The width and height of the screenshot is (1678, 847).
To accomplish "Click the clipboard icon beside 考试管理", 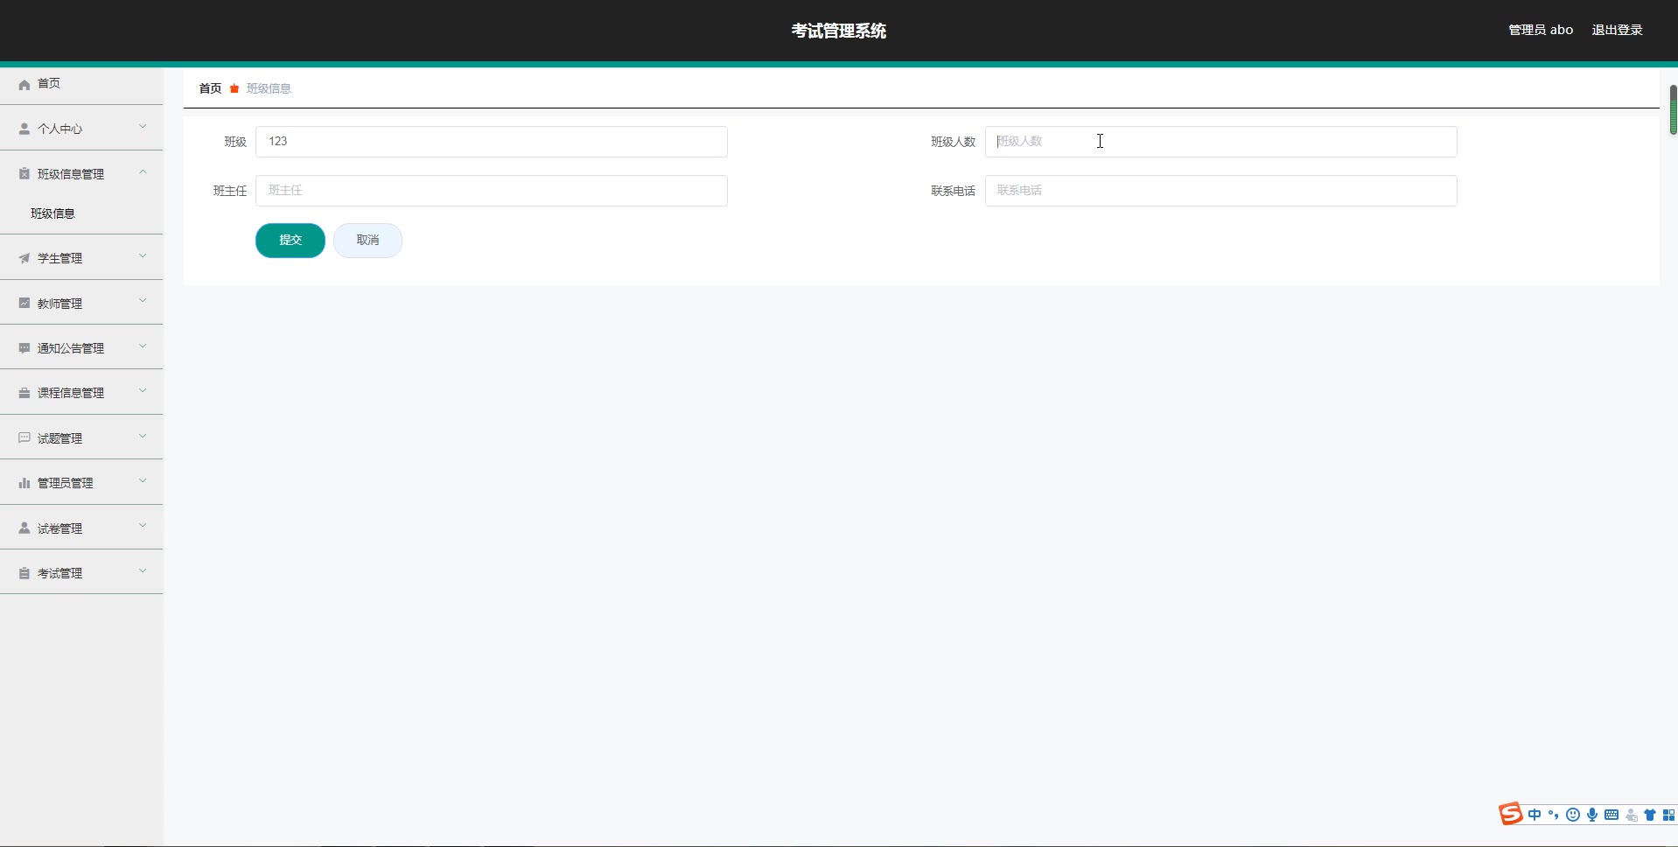I will click(x=24, y=573).
